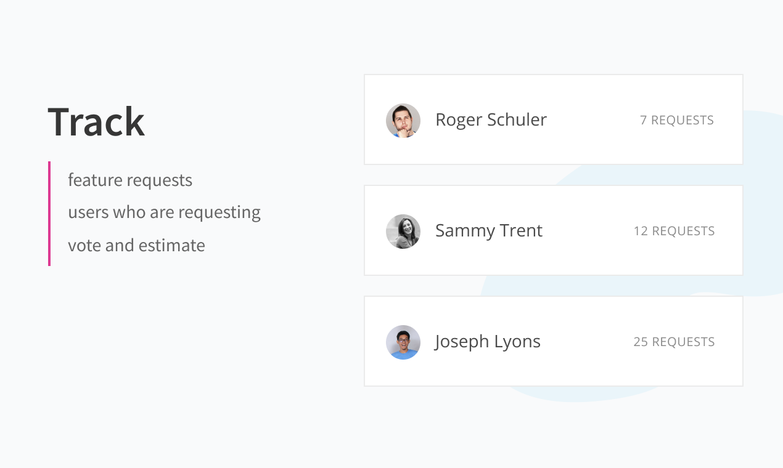
Task: Open the Roger Schuler name link
Action: 491,119
